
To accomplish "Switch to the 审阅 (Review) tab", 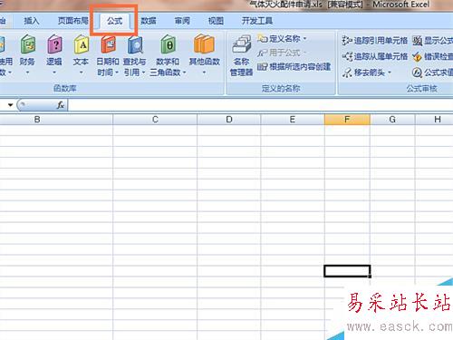I will 182,21.
